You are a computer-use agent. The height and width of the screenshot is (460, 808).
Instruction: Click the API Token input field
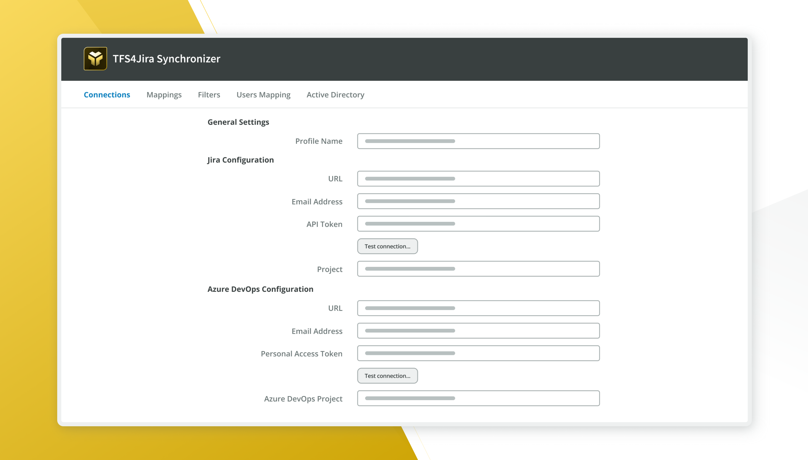tap(478, 224)
